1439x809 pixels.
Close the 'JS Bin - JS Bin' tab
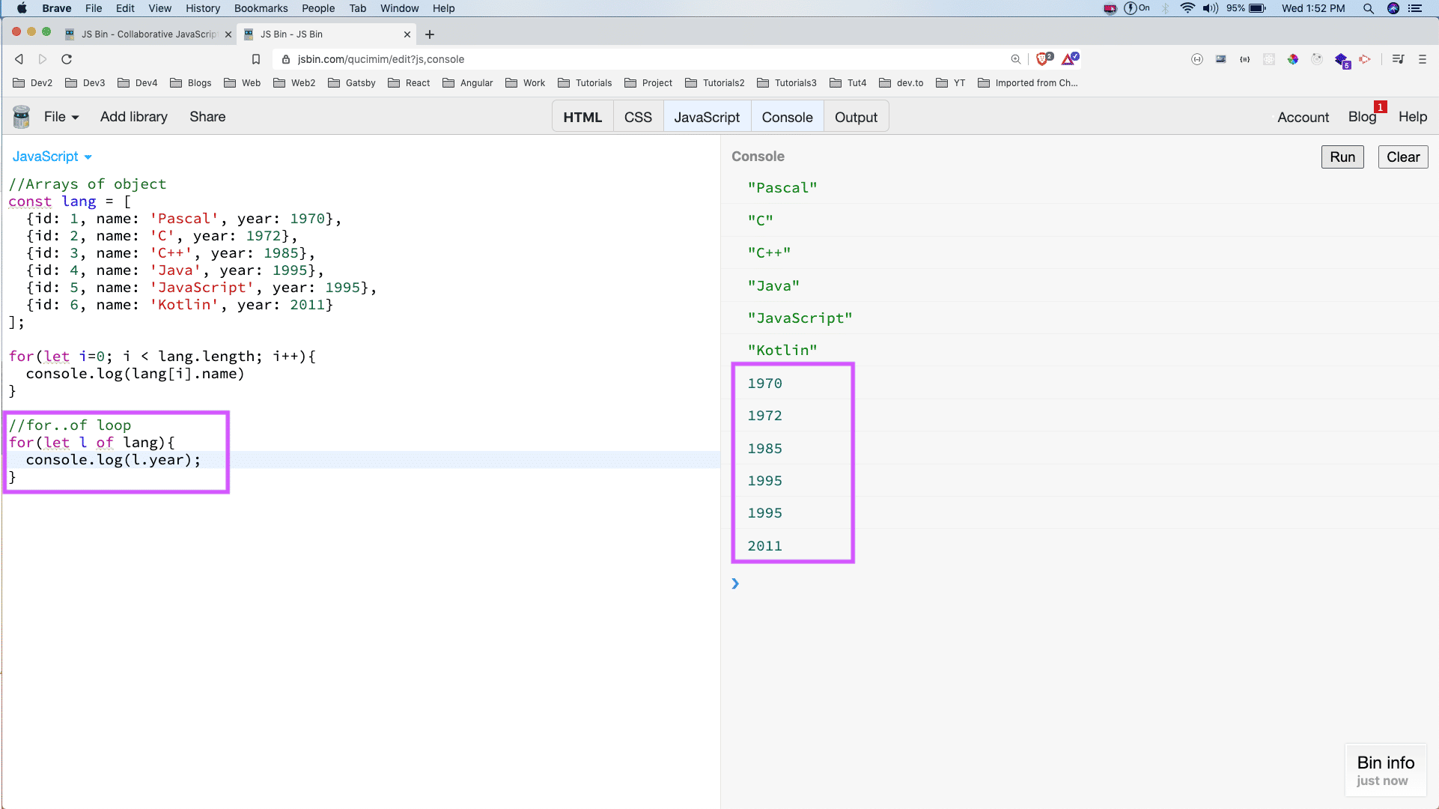click(x=407, y=34)
